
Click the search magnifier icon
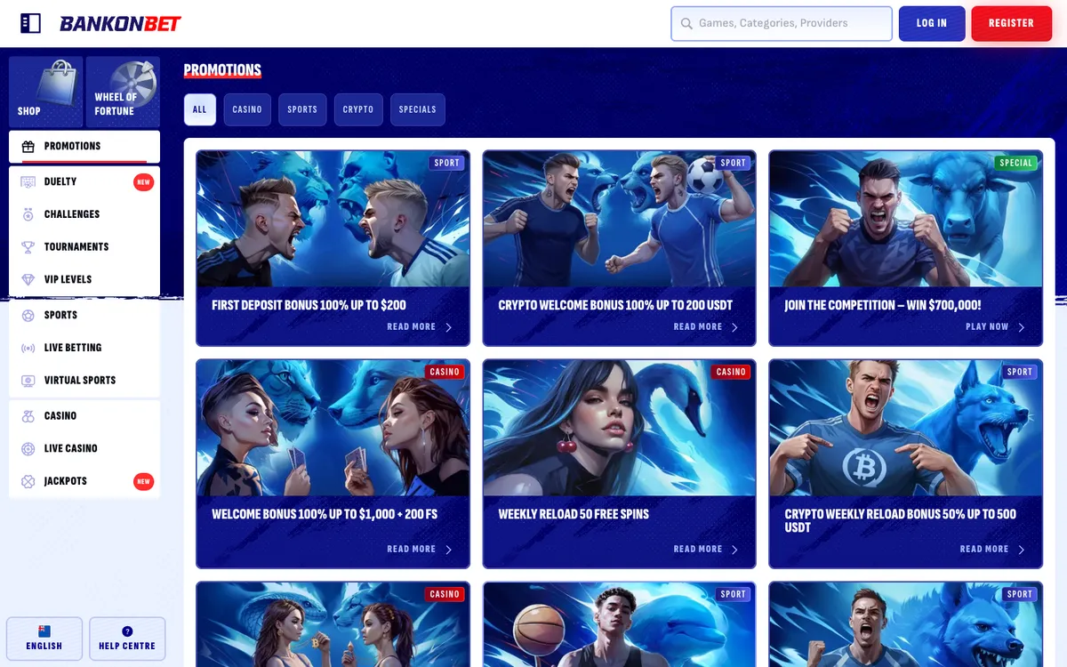coord(686,24)
